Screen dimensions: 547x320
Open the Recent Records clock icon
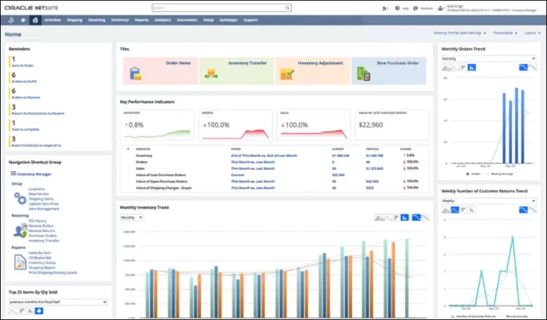pos(11,20)
